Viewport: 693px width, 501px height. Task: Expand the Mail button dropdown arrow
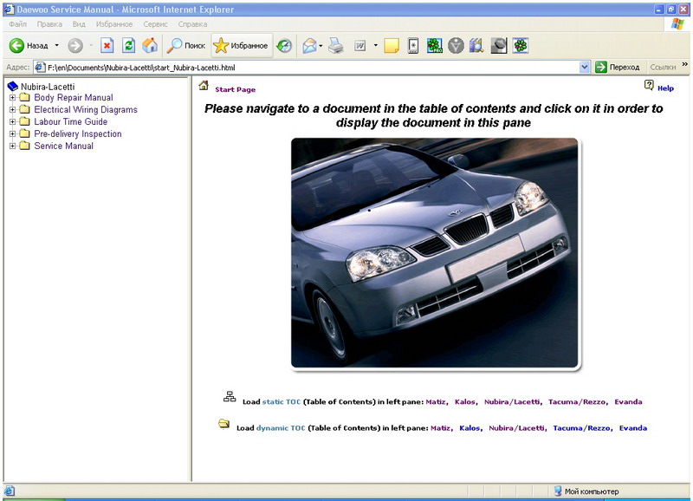[x=321, y=46]
